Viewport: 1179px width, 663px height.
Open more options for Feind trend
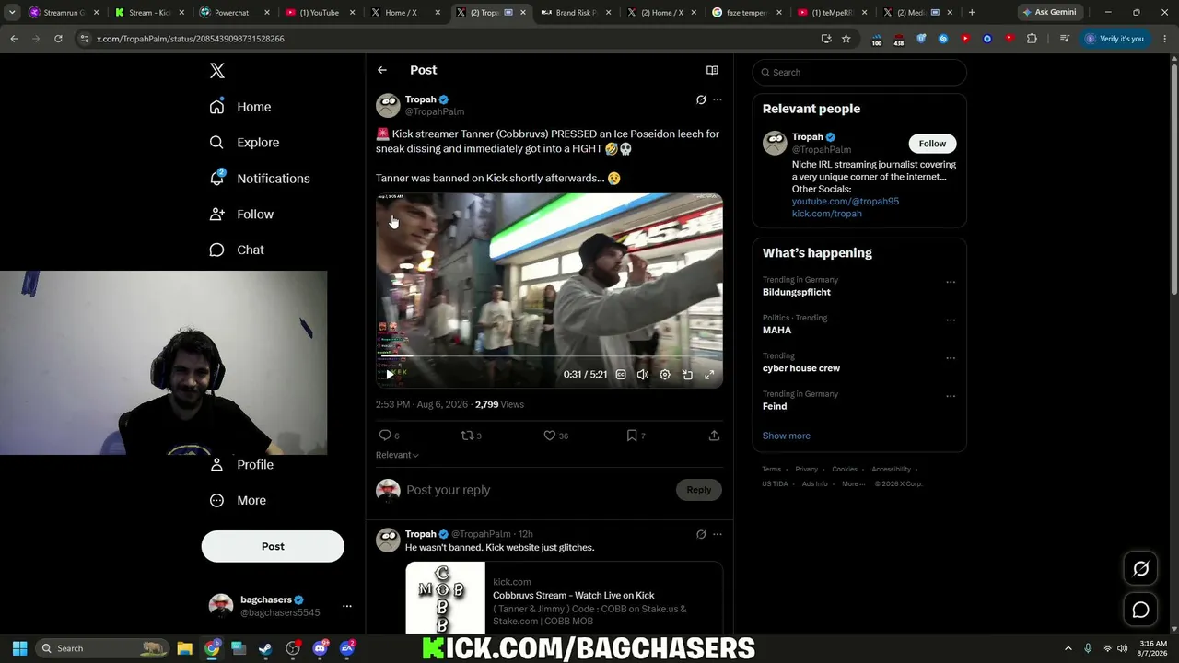(951, 397)
